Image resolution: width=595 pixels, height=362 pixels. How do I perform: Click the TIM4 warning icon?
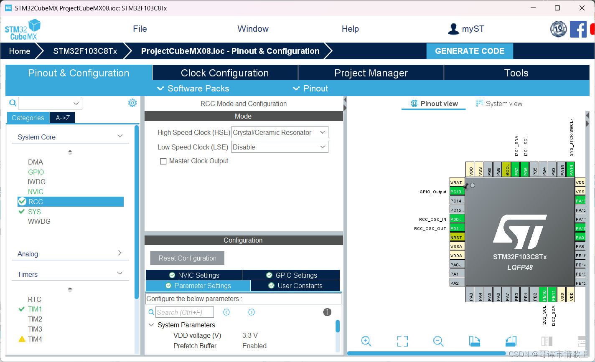pos(22,339)
